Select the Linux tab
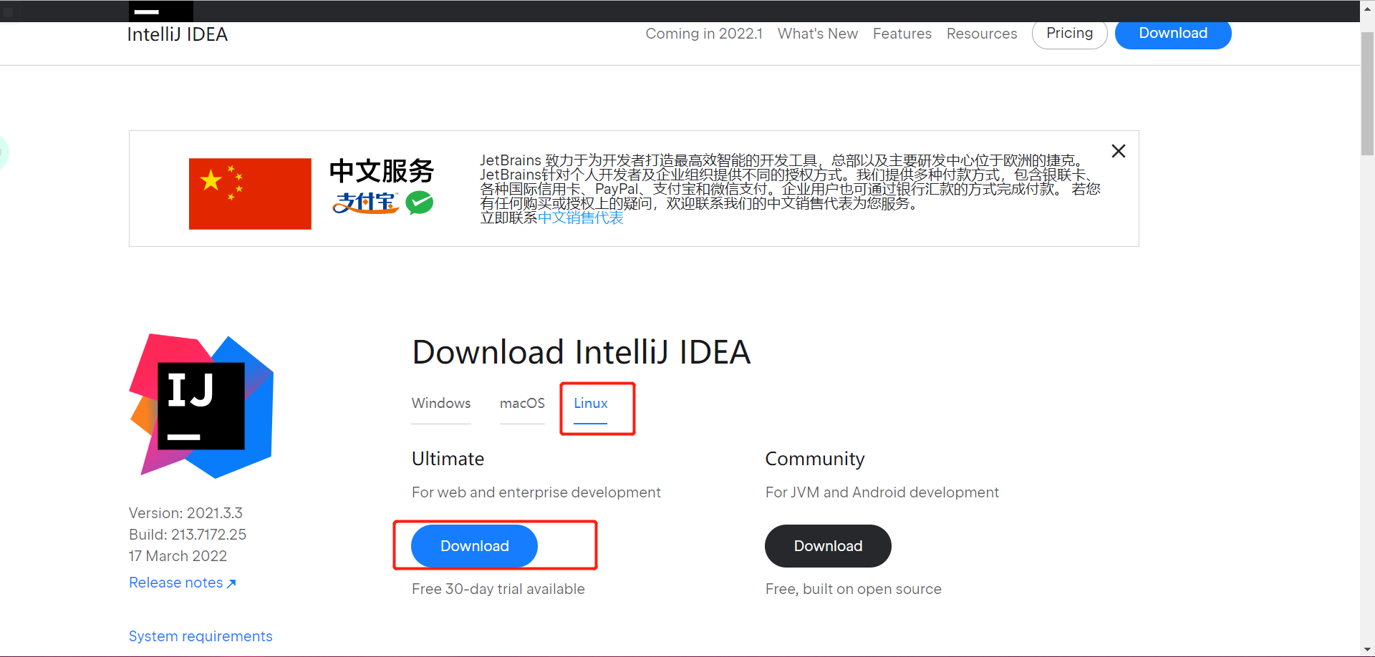This screenshot has height=657, width=1375. [591, 403]
